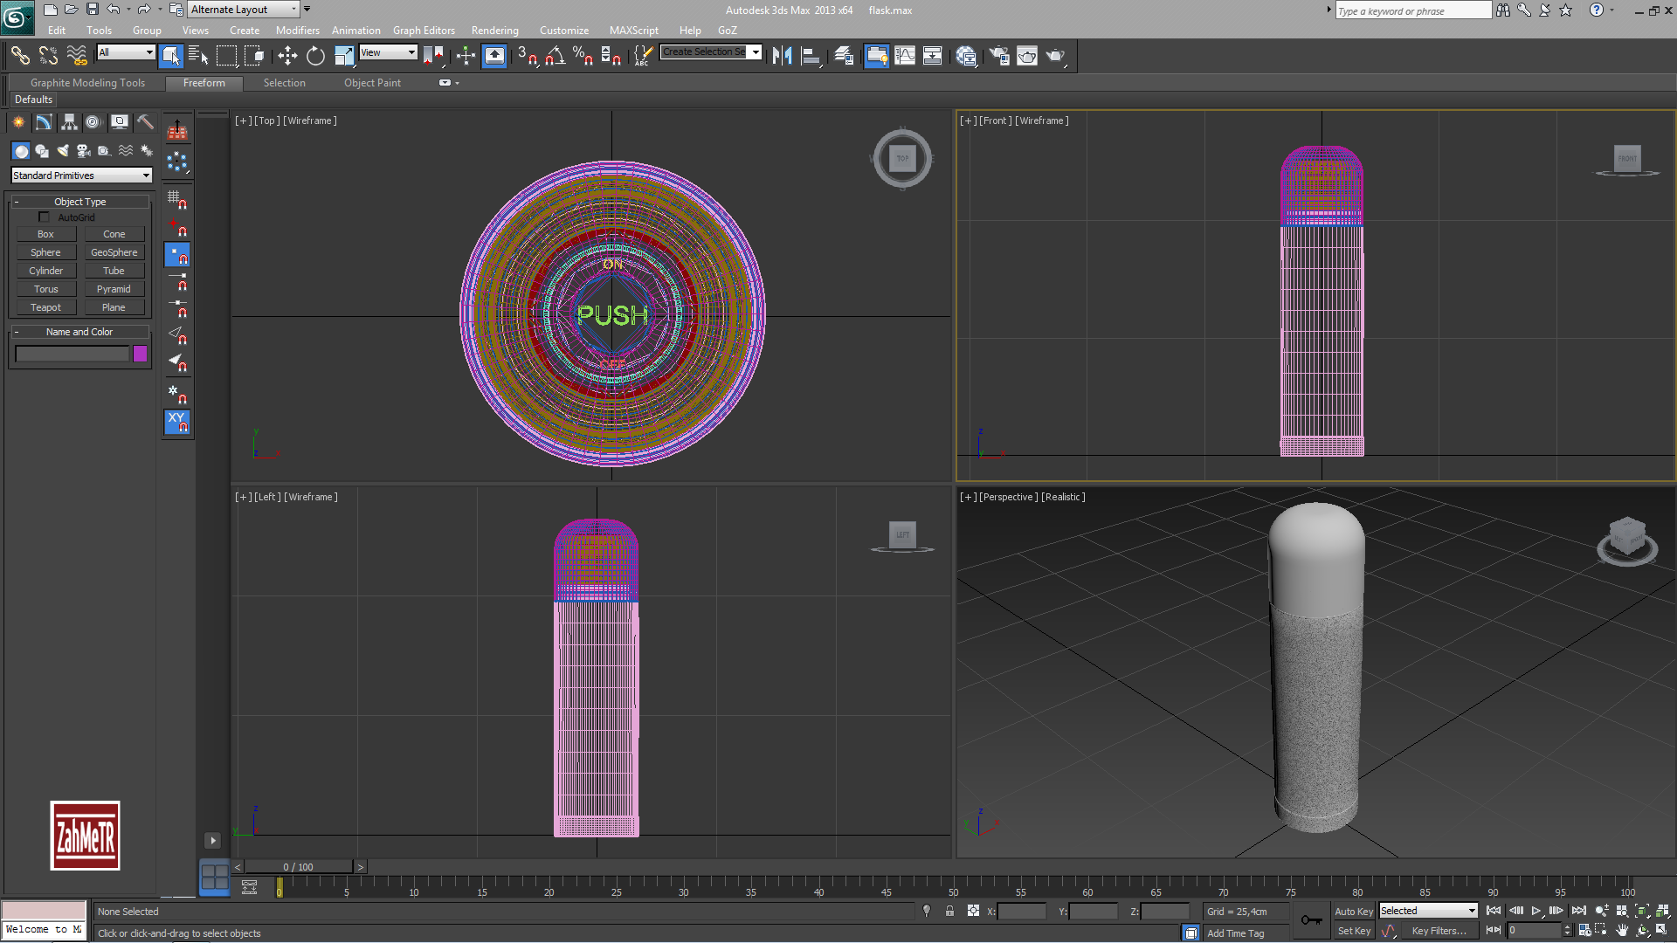Switch to the Freeform ribbon tab
Image resolution: width=1677 pixels, height=943 pixels.
(204, 83)
